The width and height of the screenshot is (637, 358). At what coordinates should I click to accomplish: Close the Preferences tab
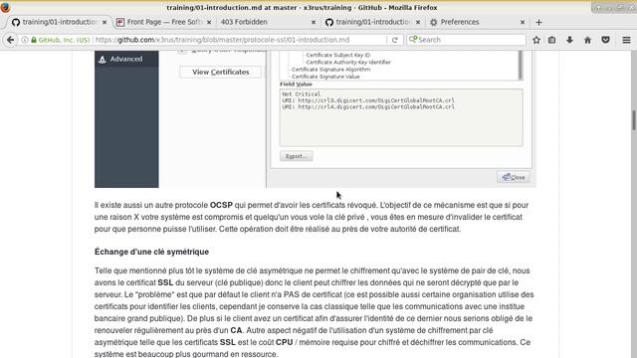click(x=523, y=22)
